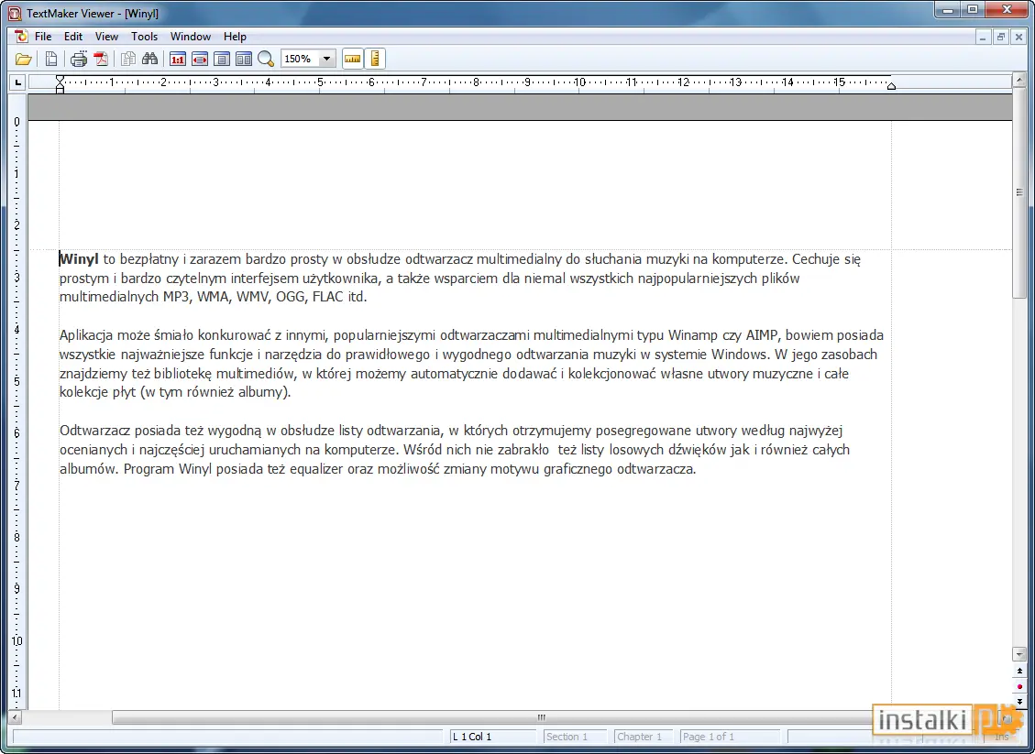Image resolution: width=1035 pixels, height=754 pixels.
Task: Jump to previous page with double-up arrow
Action: [x=1019, y=671]
